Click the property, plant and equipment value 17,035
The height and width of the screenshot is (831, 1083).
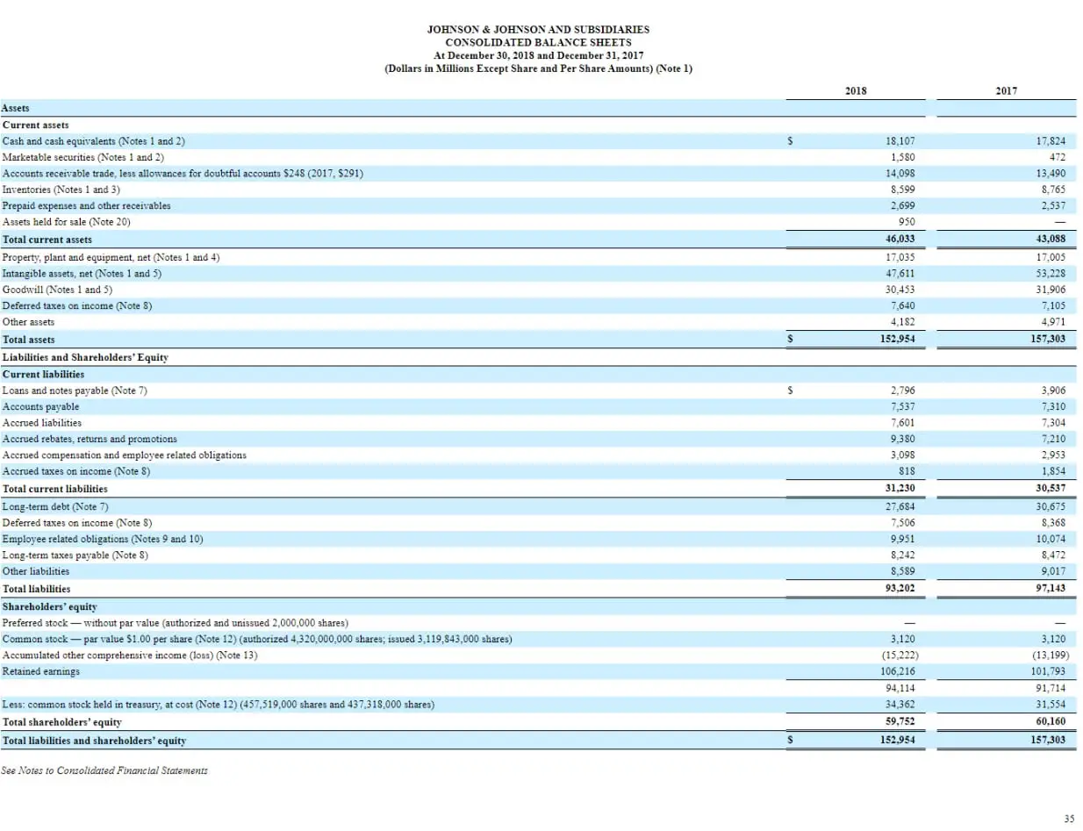click(900, 257)
